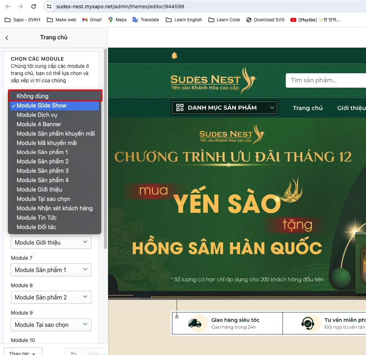Open Module 9 dropdown Tại sao chọn

coord(51,325)
